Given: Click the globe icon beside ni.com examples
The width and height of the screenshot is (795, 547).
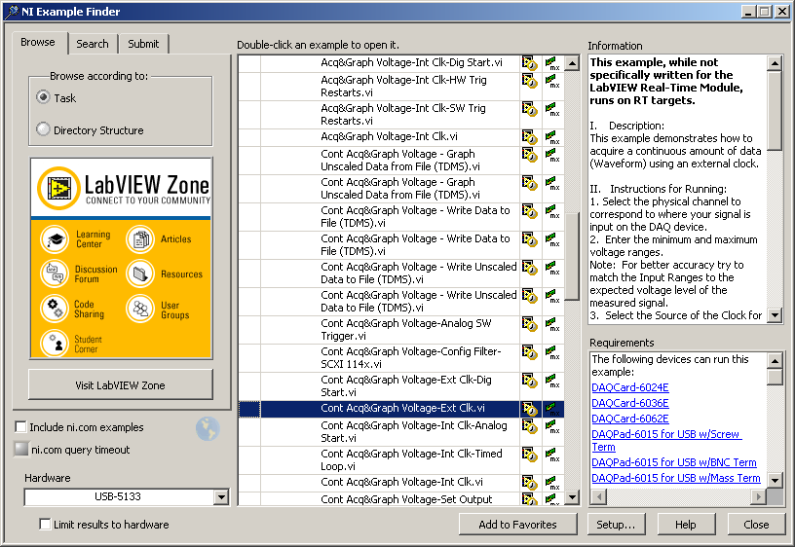Looking at the screenshot, I should pos(208,428).
